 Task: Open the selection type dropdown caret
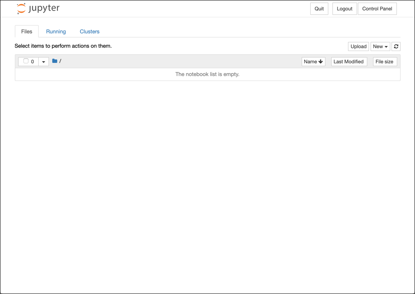[x=44, y=62]
